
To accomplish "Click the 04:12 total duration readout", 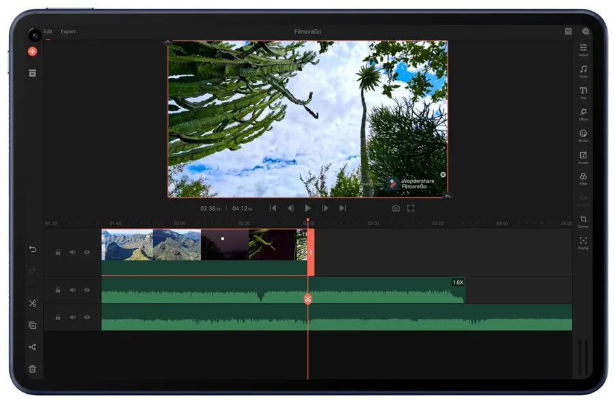I will (242, 208).
